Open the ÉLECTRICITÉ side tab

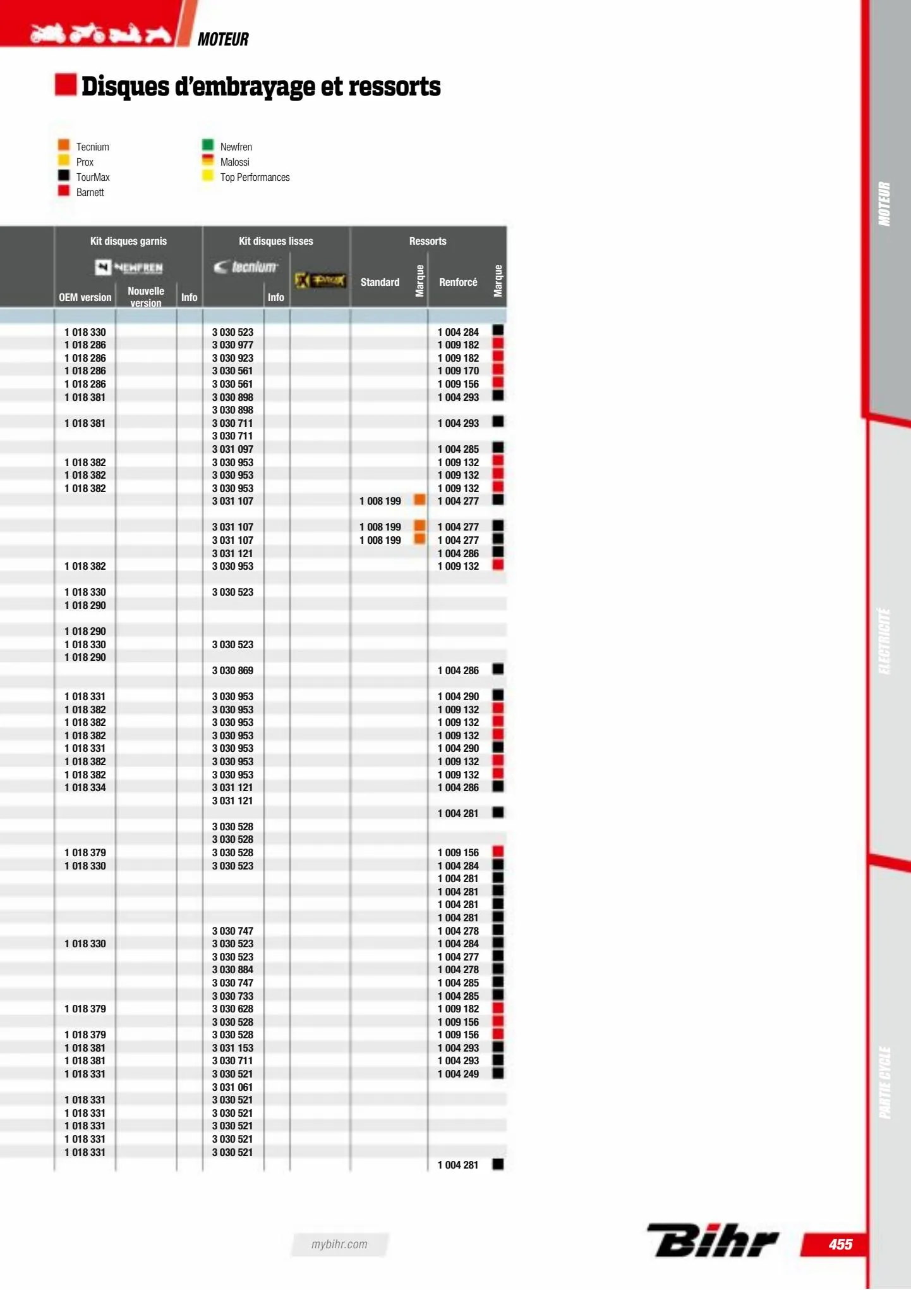[x=885, y=641]
